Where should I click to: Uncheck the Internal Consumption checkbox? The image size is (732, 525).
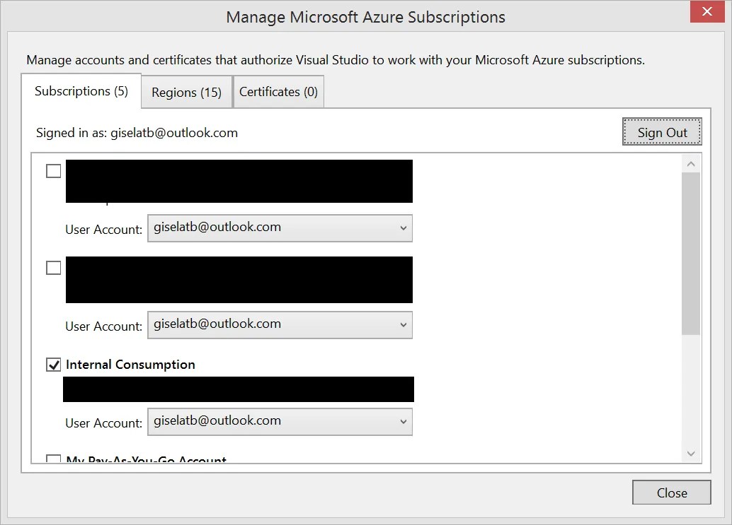54,365
